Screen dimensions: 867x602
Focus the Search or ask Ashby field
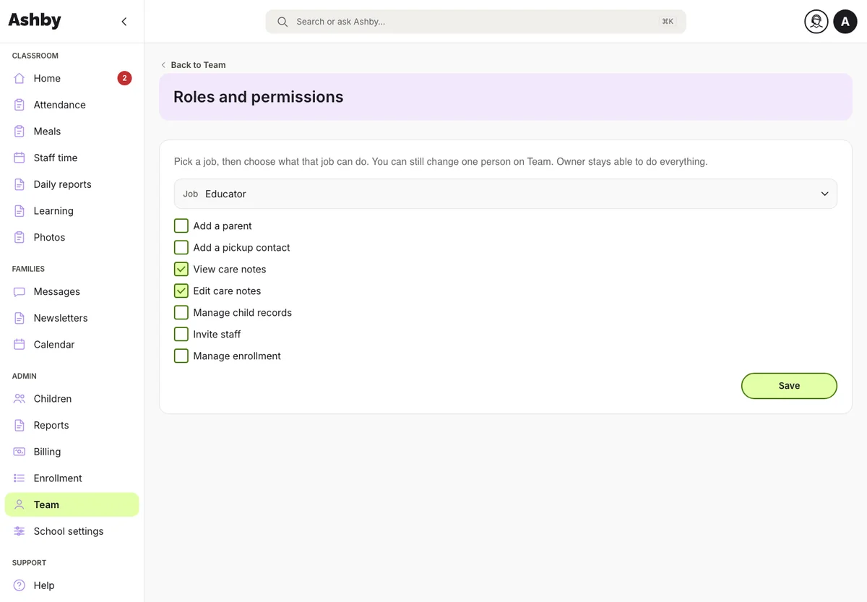(x=475, y=22)
